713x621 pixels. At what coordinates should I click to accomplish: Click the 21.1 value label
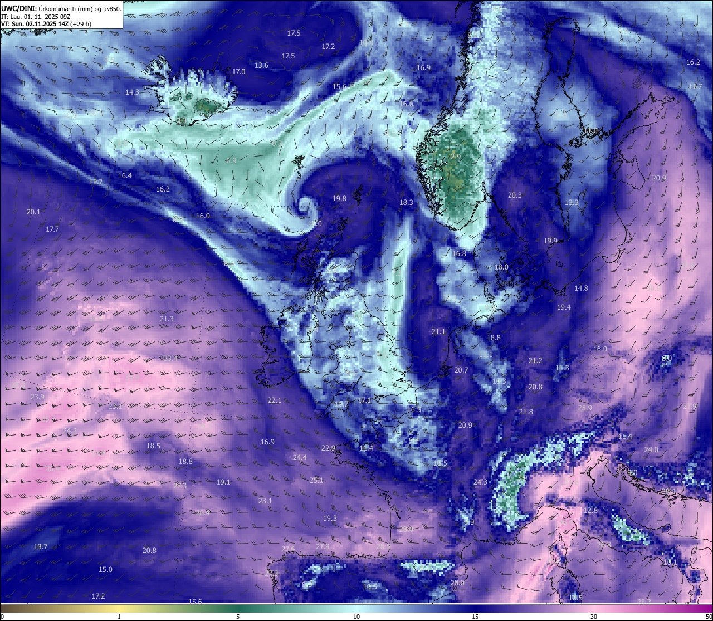click(438, 332)
